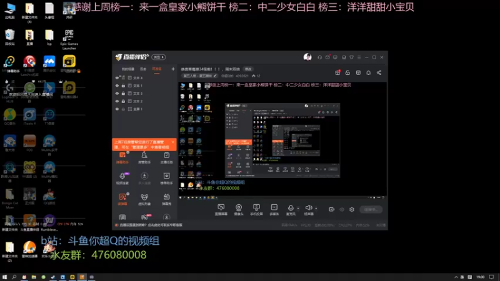Toggle the lock on the 文本 2 layer
This screenshot has height=281, width=500.
123,101
